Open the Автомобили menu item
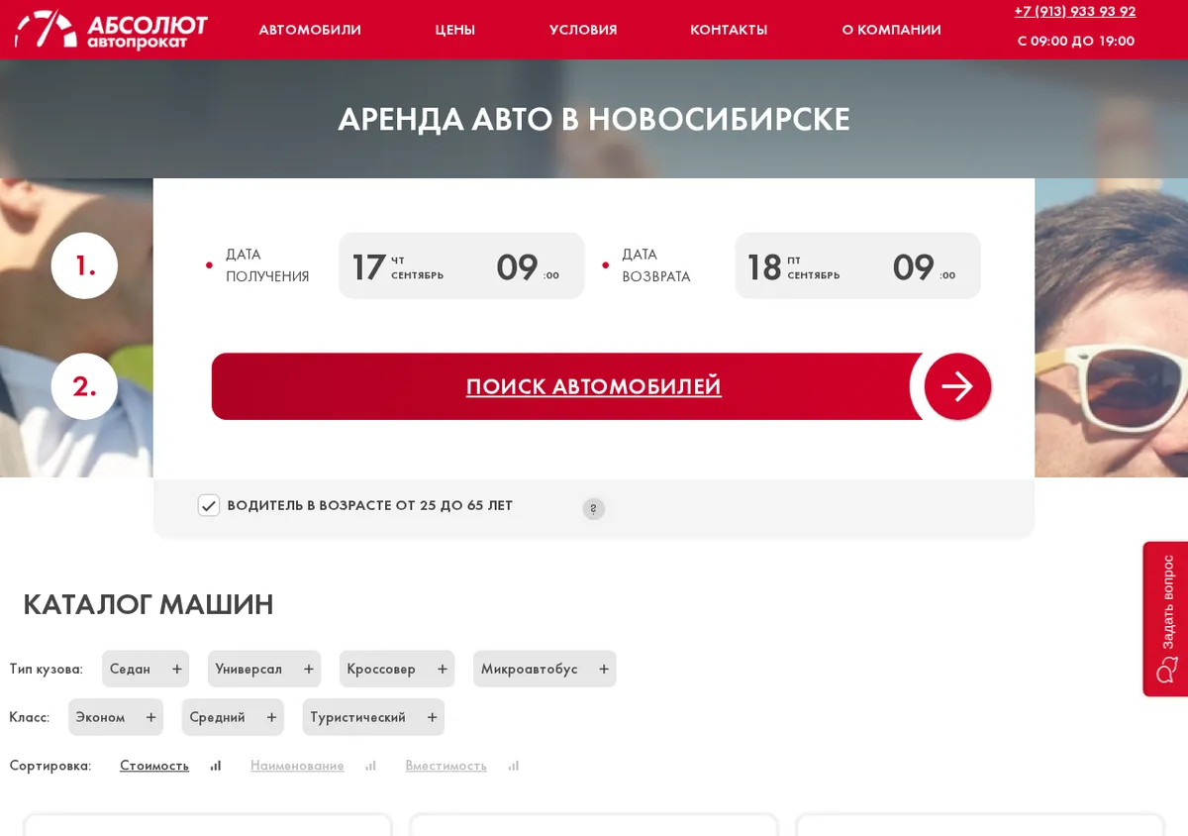 [x=310, y=30]
